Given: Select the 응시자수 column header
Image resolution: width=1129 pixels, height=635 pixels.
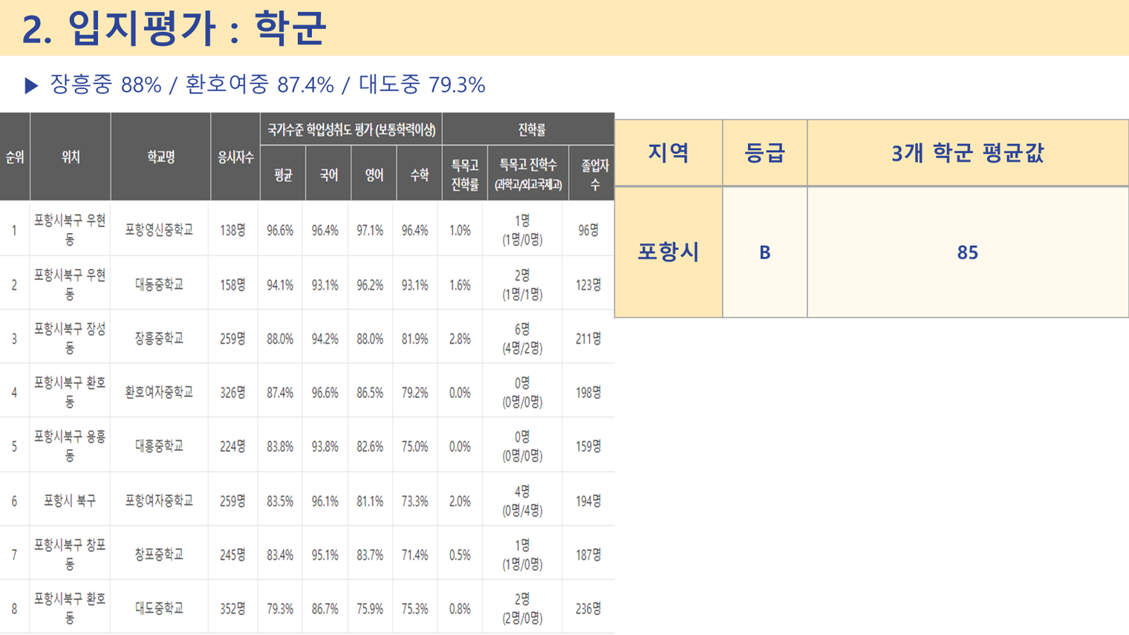Looking at the screenshot, I should tap(235, 157).
